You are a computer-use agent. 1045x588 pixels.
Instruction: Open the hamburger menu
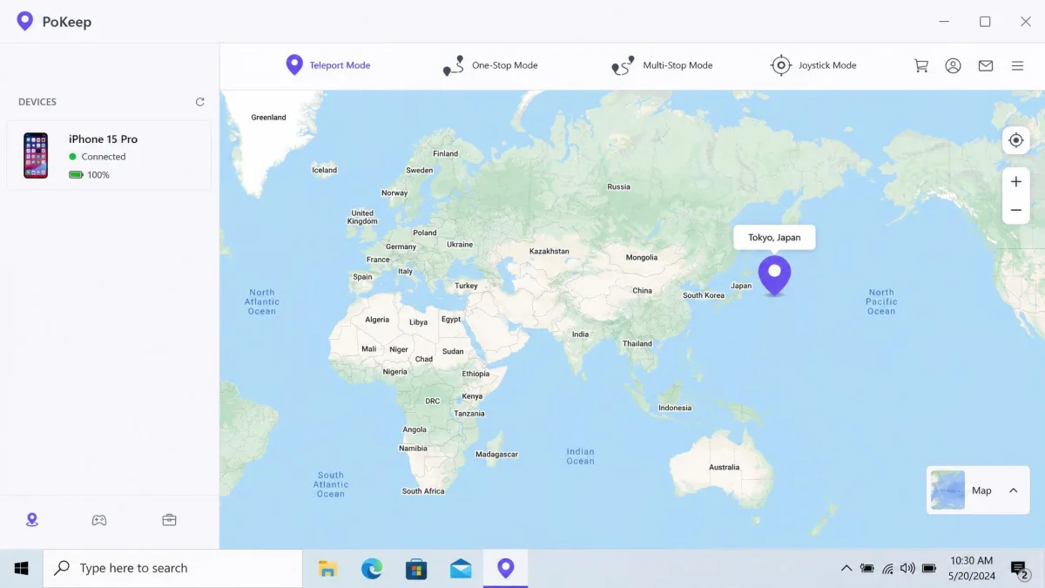[1017, 65]
